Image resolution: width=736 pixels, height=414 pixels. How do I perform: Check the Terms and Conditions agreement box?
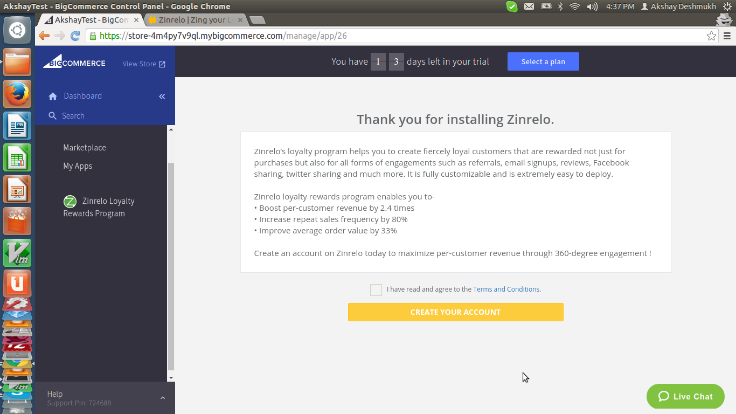[376, 290]
